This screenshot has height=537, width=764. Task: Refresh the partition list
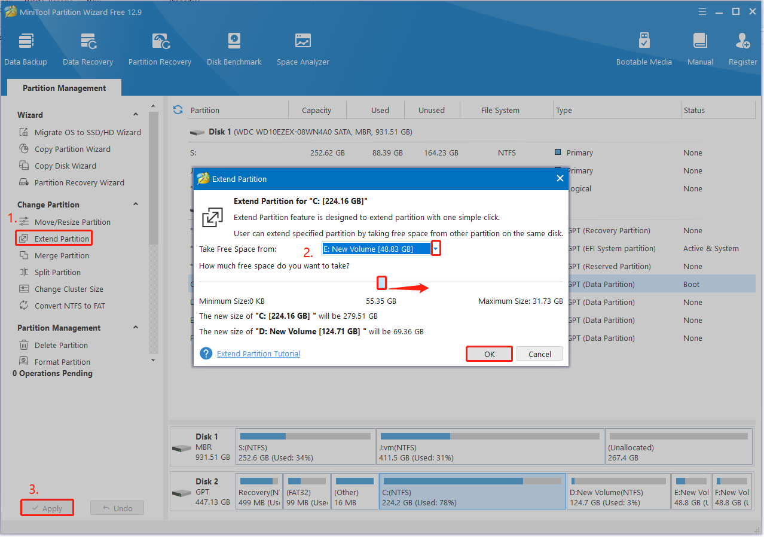point(178,110)
